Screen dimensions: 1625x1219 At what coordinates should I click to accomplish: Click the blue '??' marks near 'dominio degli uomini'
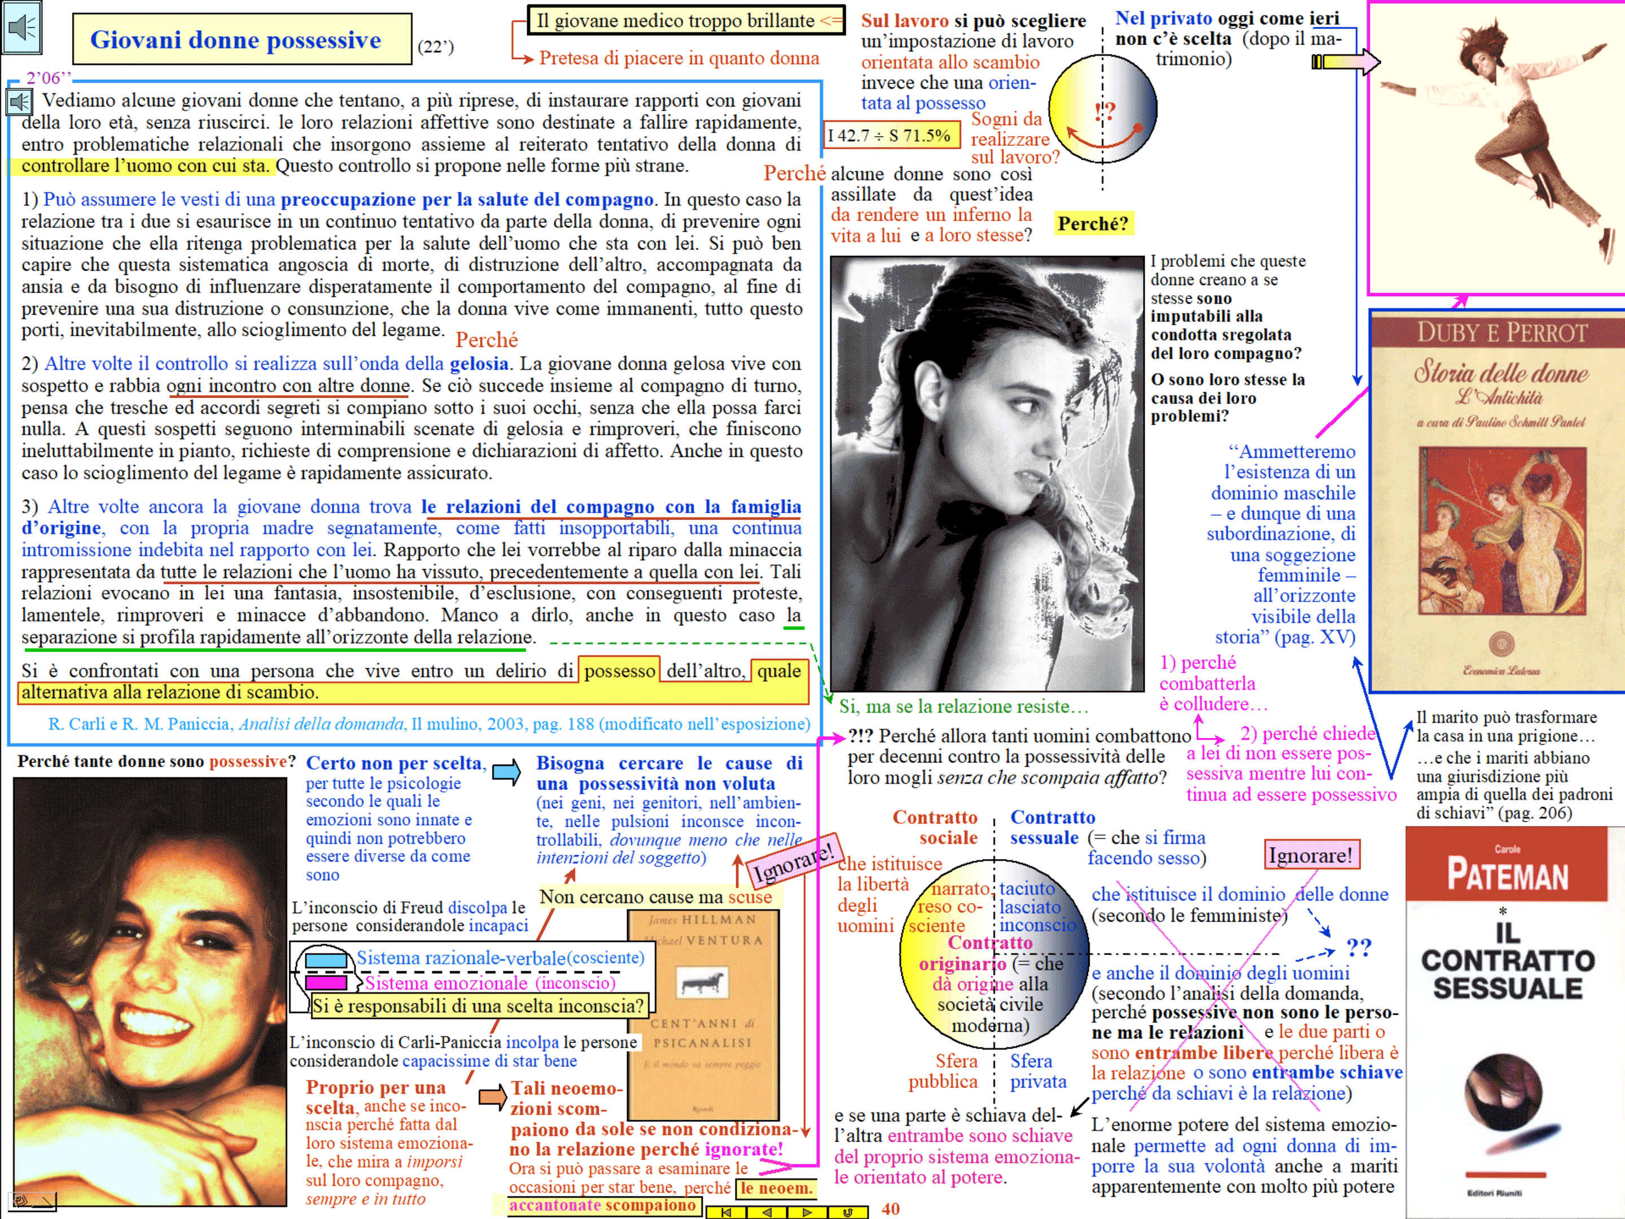1359,948
